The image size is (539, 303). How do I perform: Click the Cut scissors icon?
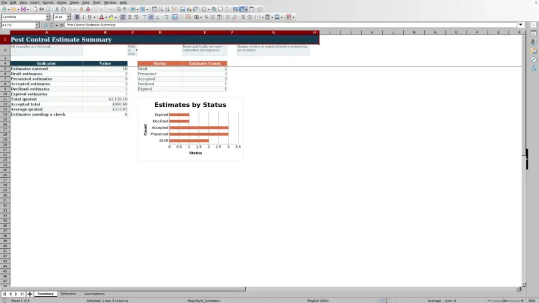[57, 9]
